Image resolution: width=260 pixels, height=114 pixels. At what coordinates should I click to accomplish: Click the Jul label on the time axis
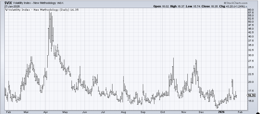tap(103, 112)
